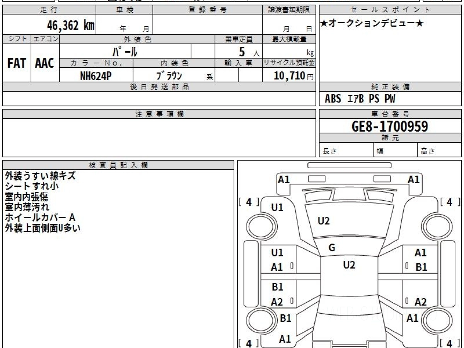Select the G mark on the windshield
The image size is (464, 348).
pos(332,248)
